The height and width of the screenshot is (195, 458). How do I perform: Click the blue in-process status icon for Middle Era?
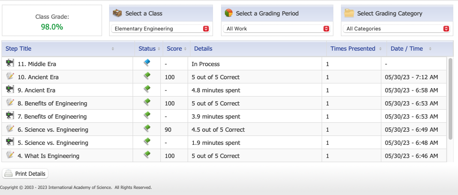click(147, 63)
